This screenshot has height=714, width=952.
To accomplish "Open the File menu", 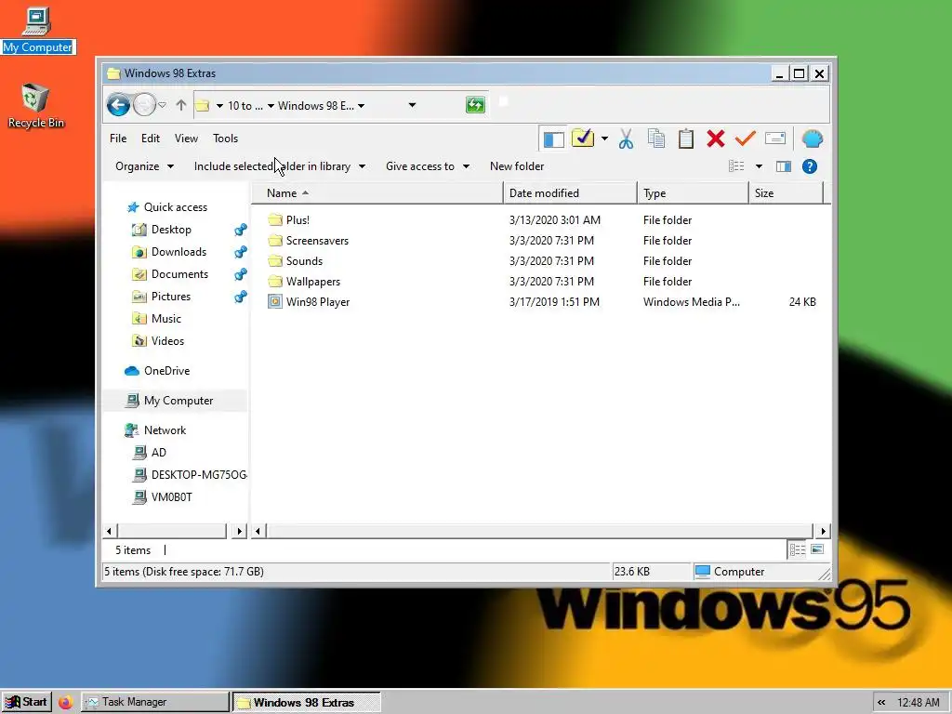I will (118, 139).
